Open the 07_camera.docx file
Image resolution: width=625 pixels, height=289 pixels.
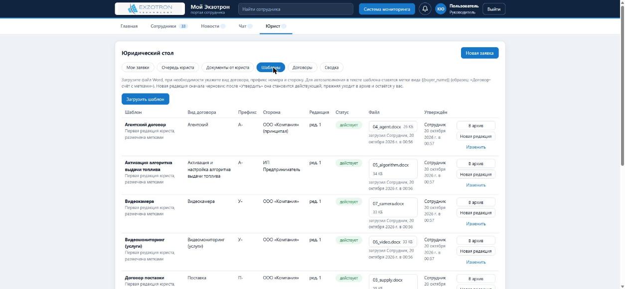393,207
